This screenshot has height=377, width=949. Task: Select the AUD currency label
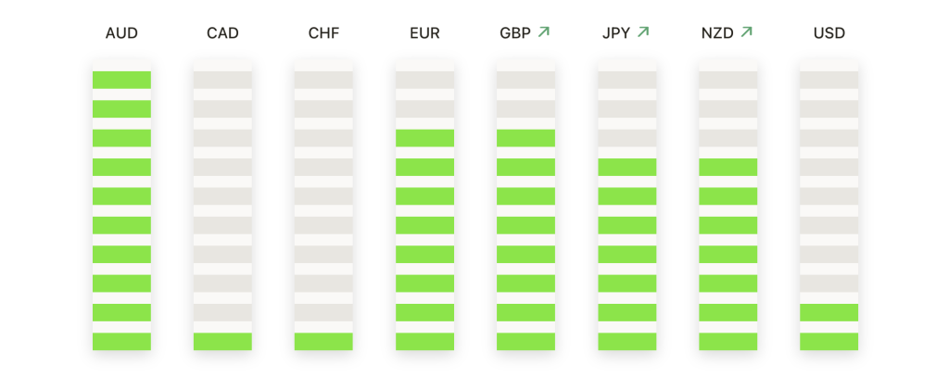pyautogui.click(x=121, y=33)
